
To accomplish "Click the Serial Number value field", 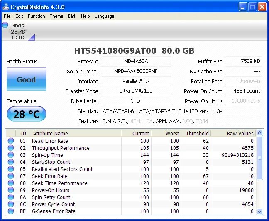I will 136,71.
